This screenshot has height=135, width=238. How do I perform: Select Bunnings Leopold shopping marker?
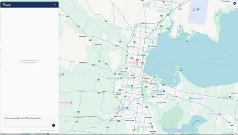(x=190, y=99)
